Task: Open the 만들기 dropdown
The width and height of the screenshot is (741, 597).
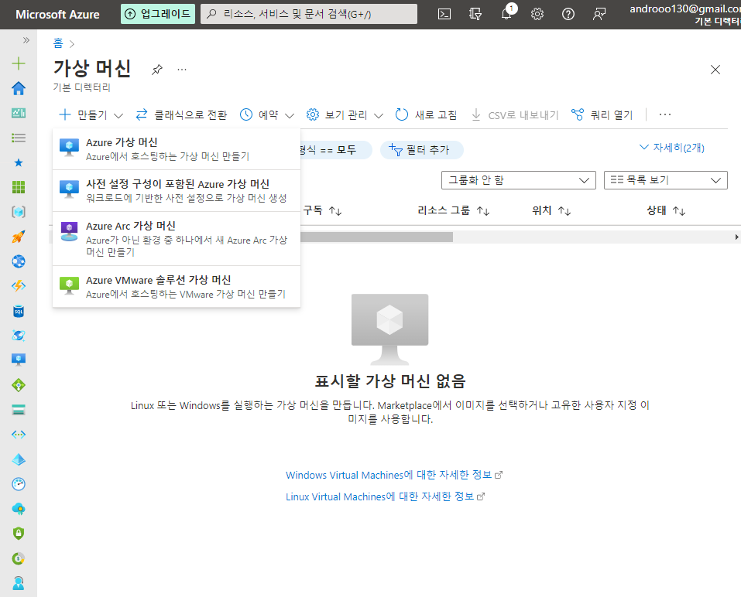Action: click(x=91, y=114)
